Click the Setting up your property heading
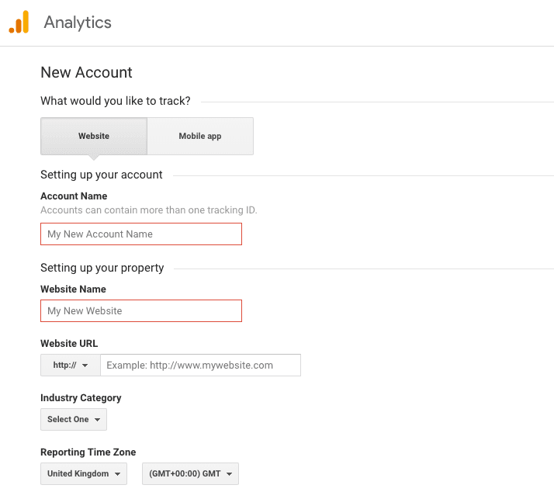Screen dimensions: 554x492 (x=102, y=268)
